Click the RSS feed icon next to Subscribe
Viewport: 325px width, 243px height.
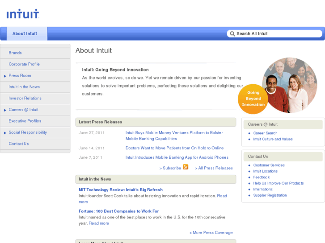pyautogui.click(x=186, y=167)
